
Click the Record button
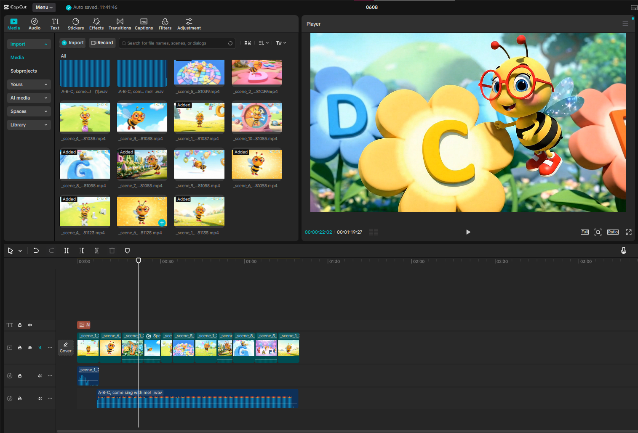coord(102,43)
